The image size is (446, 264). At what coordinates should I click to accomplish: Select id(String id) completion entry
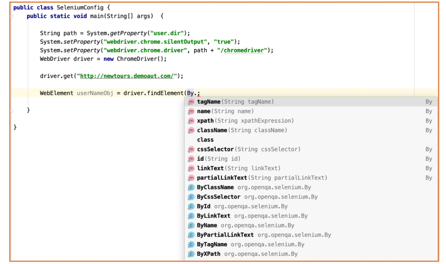point(311,159)
